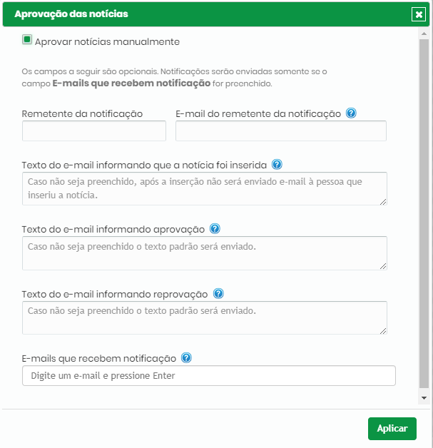The width and height of the screenshot is (433, 448).
Task: Click help icon next to informando reprovação
Action: 218,294
